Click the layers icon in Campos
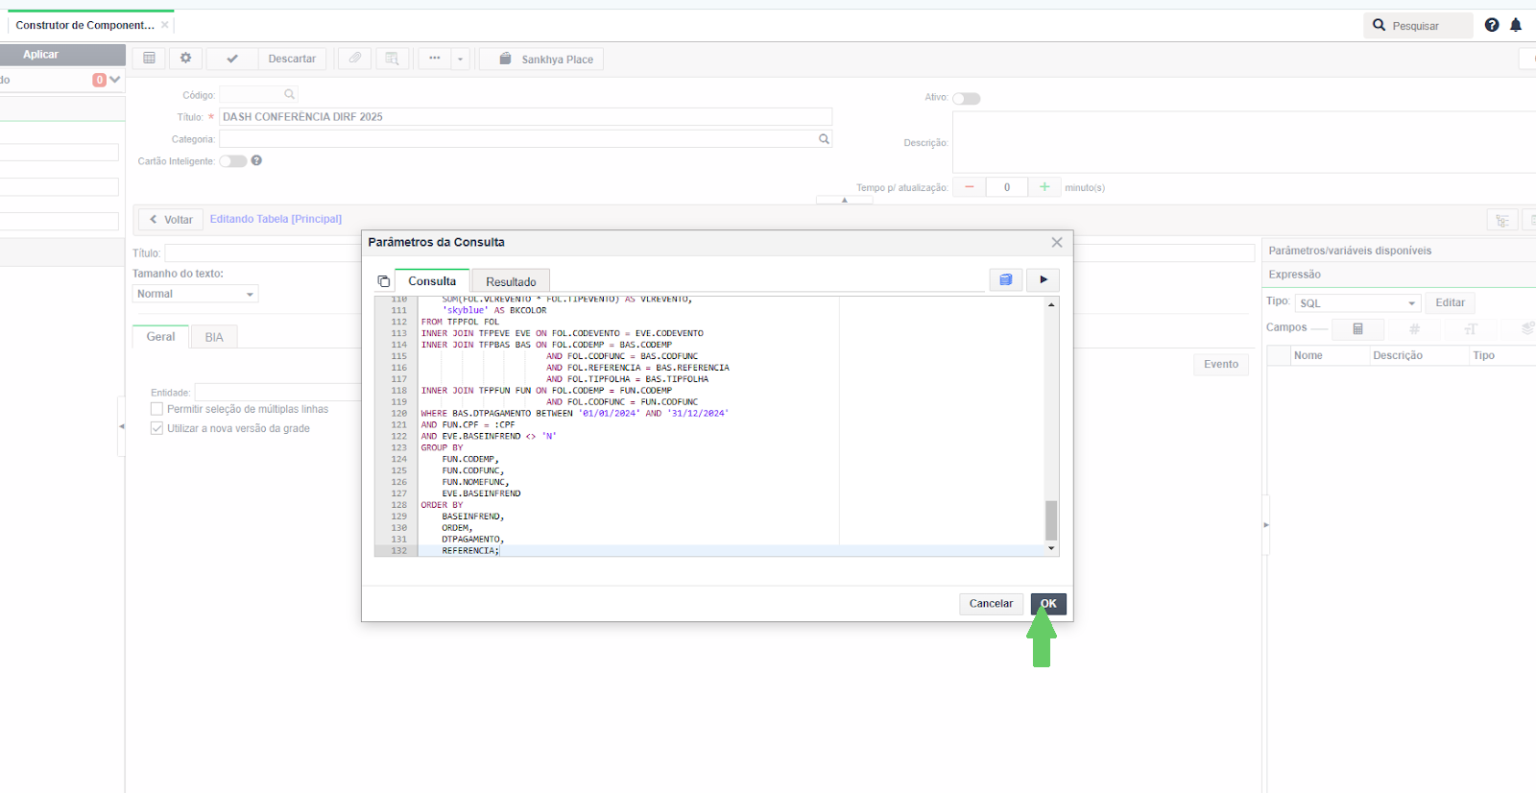Viewport: 1536px width, 793px height. pos(1527,329)
